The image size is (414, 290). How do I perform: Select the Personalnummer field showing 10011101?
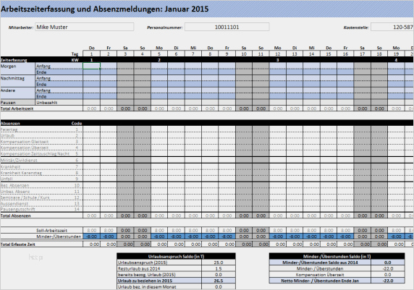tap(227, 27)
